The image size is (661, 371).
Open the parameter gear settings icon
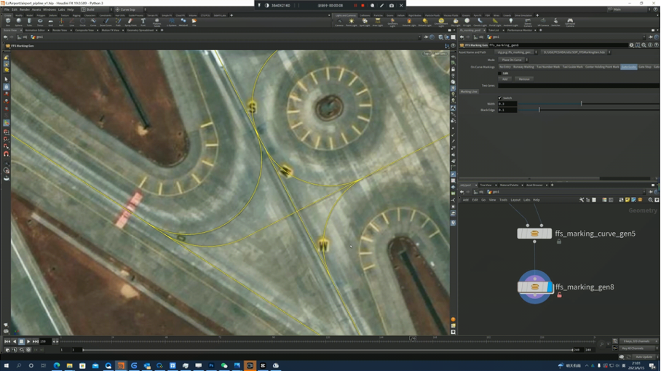[x=631, y=45]
